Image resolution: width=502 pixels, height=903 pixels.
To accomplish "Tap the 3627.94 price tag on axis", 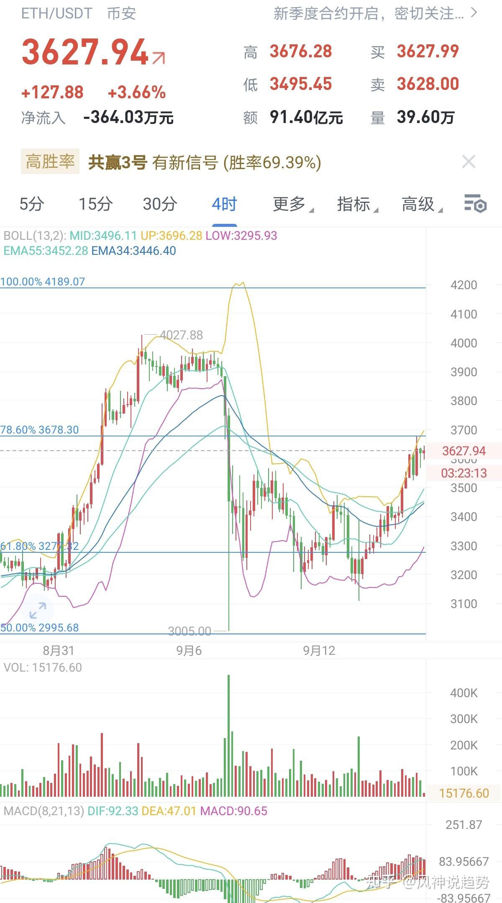I will click(464, 451).
